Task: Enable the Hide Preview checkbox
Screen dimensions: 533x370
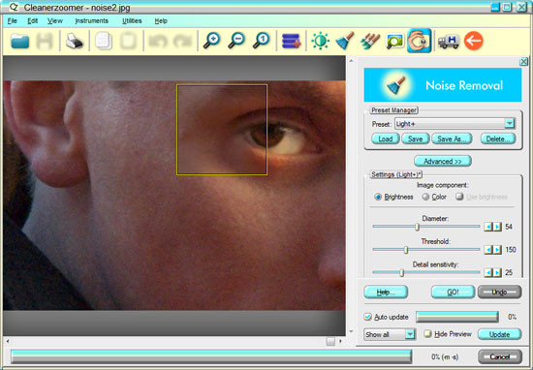Action: pyautogui.click(x=428, y=334)
